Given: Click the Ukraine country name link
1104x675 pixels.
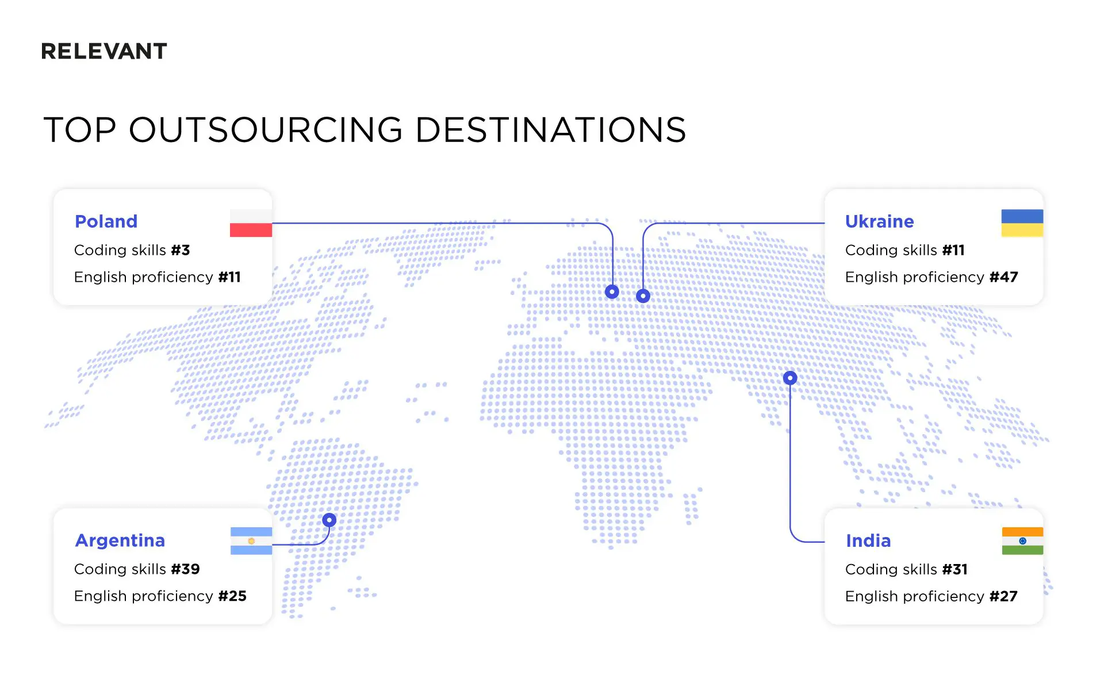Looking at the screenshot, I should click(879, 221).
